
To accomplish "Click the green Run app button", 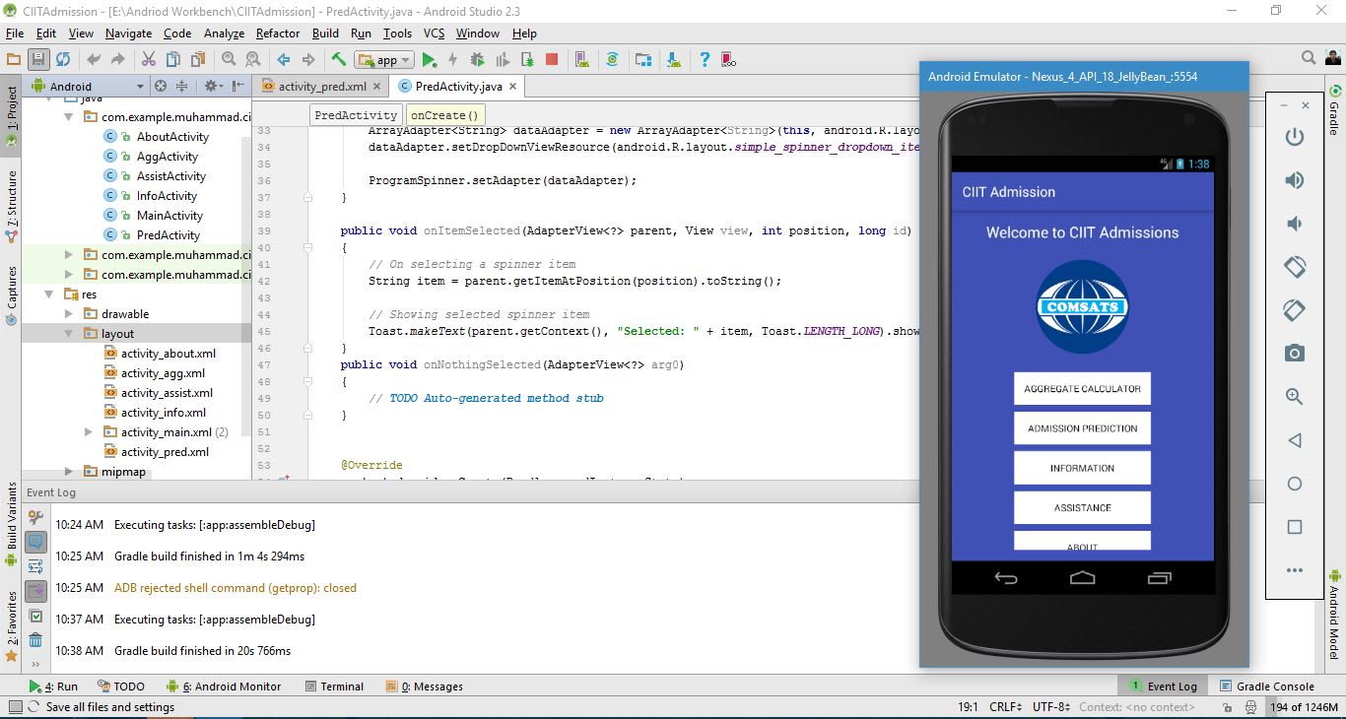I will coord(429,60).
